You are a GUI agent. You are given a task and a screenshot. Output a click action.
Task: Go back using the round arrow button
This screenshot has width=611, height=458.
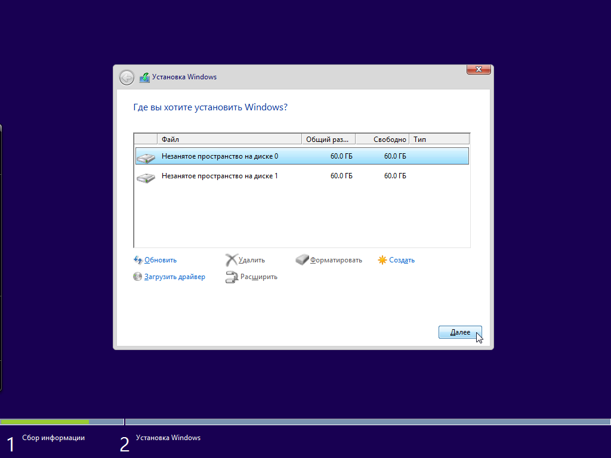pos(126,78)
